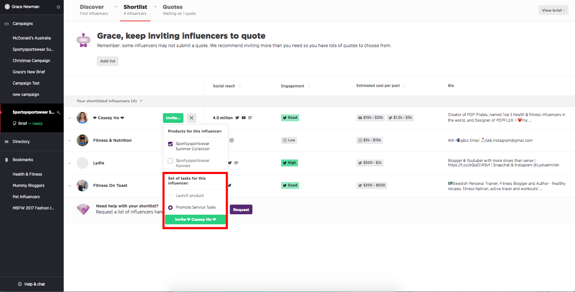This screenshot has height=292, width=575.
Task: Click Fitness & Nutrition's Instagram reach icon
Action: pos(231,140)
